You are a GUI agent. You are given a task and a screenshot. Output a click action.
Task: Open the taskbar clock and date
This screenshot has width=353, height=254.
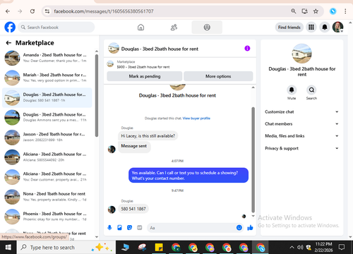pos(323,247)
